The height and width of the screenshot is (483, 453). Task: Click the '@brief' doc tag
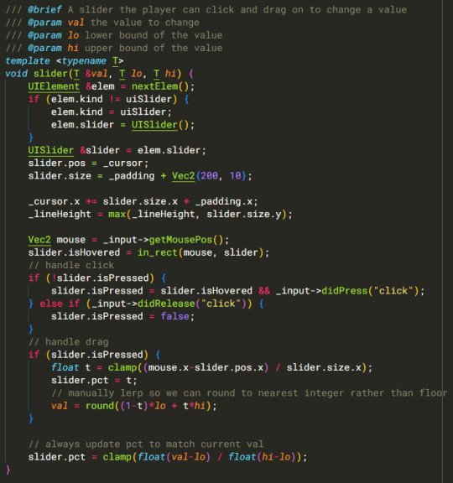click(44, 9)
